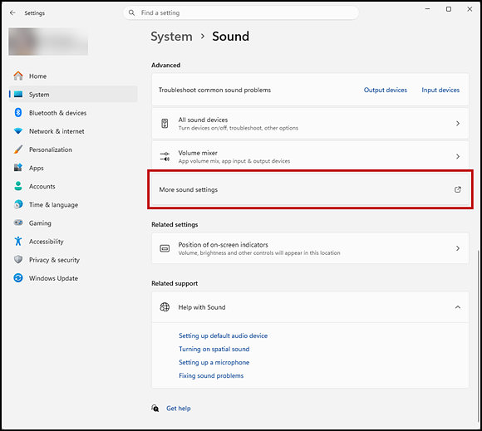Click the Time & language globe icon
The width and height of the screenshot is (482, 431).
click(x=18, y=204)
